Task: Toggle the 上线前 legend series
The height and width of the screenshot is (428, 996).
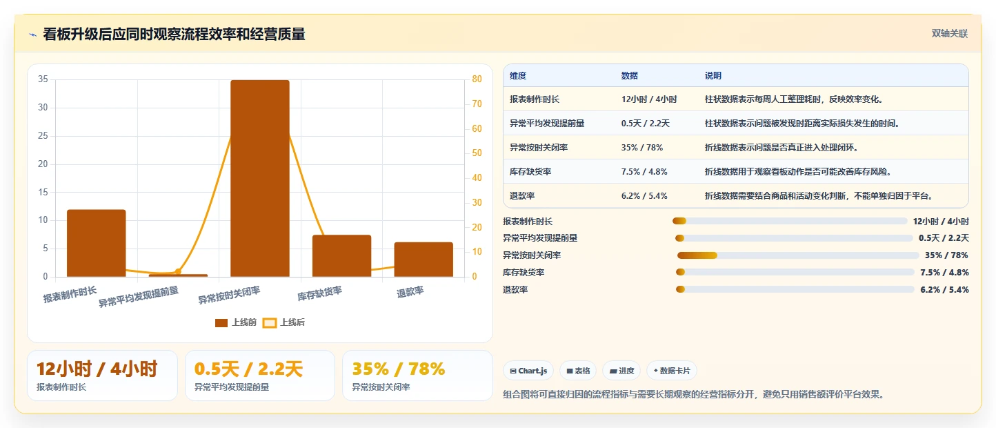Action: pyautogui.click(x=235, y=322)
